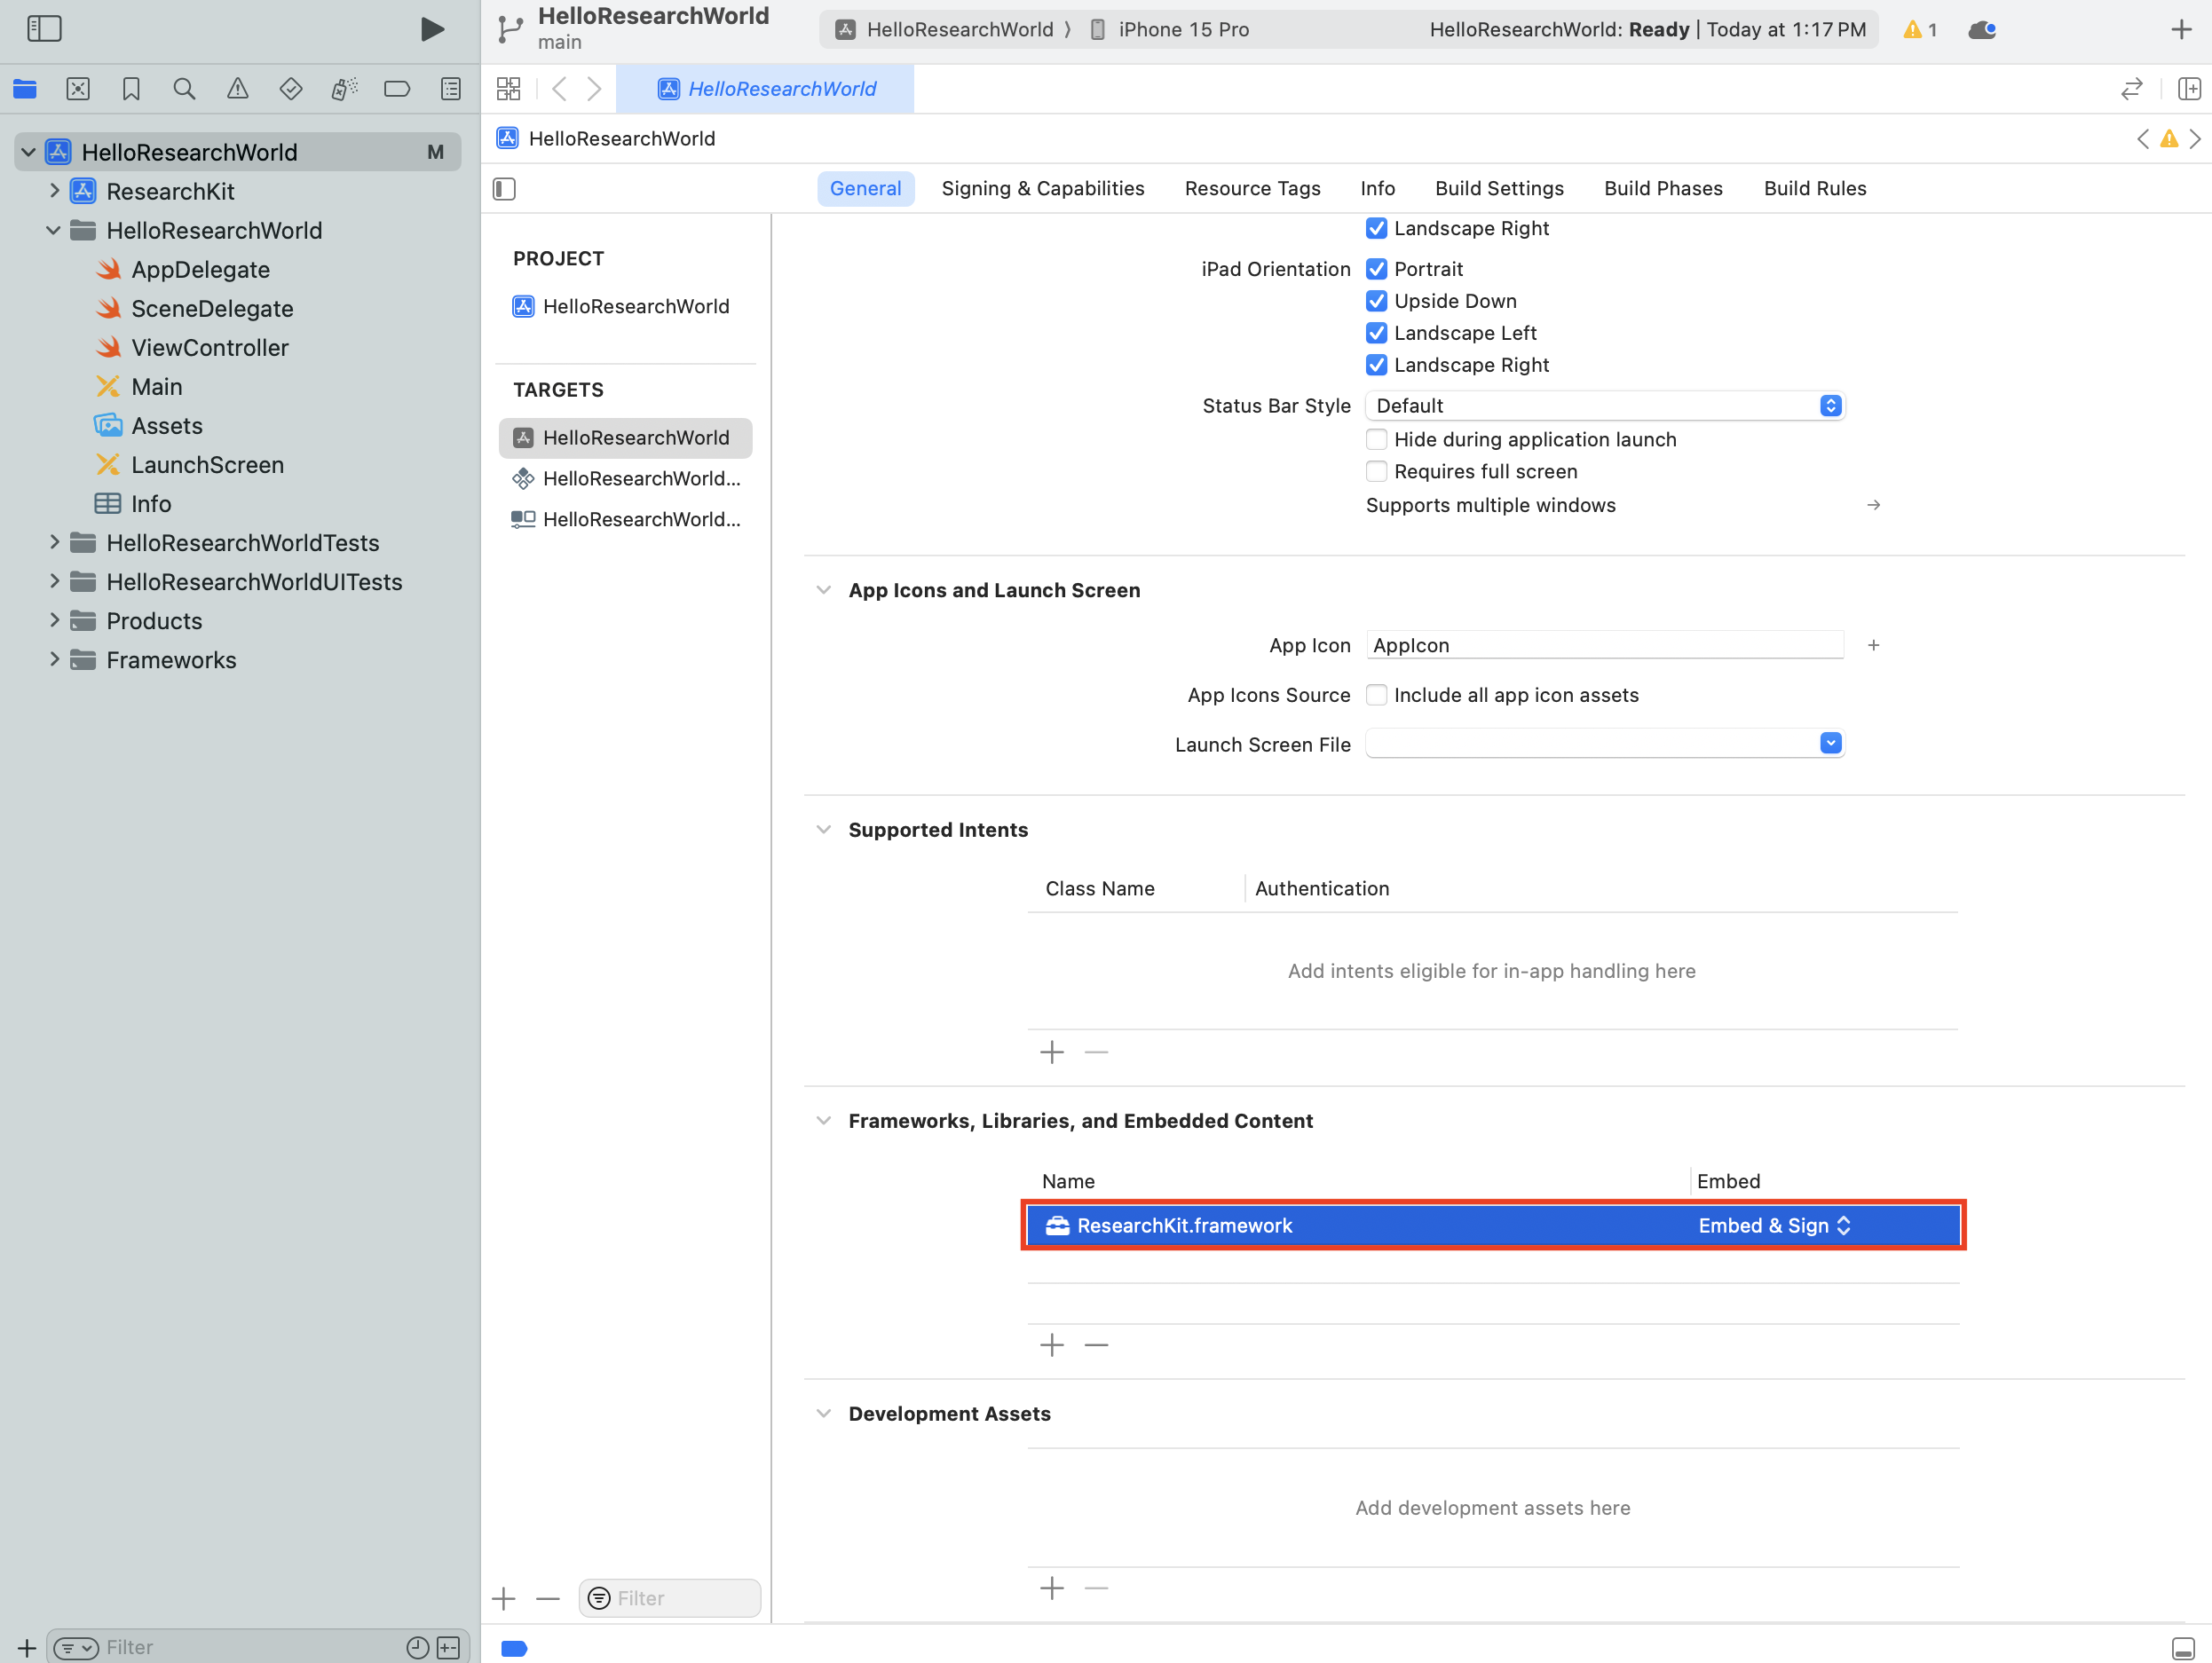
Task: Open the Test navigator diamond icon
Action: pyautogui.click(x=291, y=89)
